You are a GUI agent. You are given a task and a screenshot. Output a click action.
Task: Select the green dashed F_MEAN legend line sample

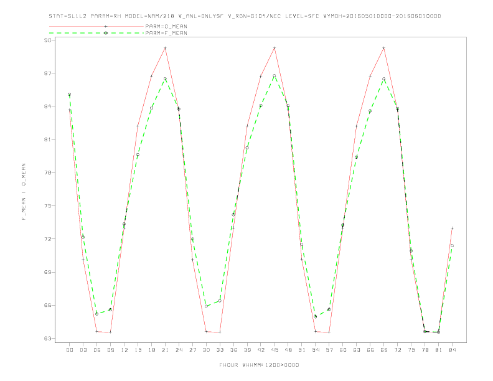(96, 33)
